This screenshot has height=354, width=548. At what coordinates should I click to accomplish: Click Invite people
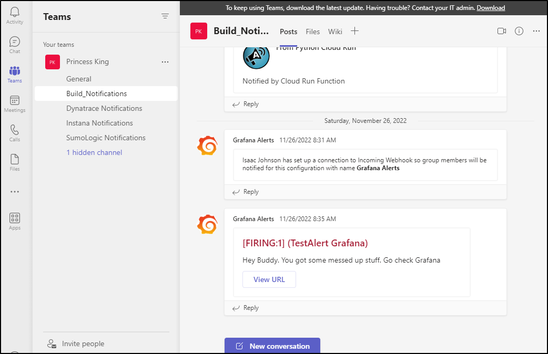[x=83, y=344]
